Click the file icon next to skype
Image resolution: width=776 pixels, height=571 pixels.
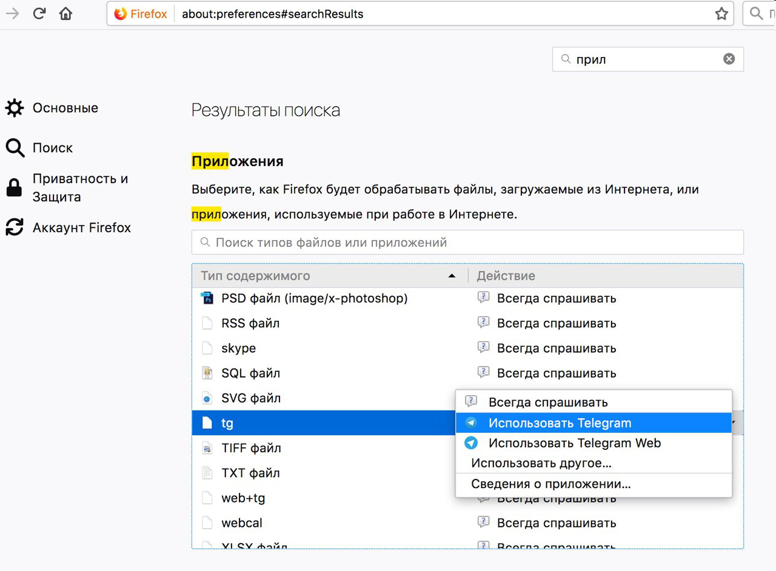coord(207,348)
